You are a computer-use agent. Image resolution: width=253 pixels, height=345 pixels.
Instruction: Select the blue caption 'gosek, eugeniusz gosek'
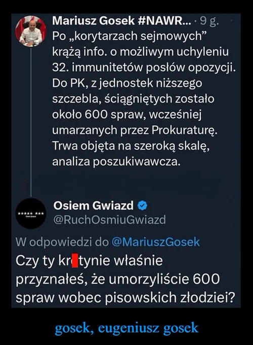point(126,328)
